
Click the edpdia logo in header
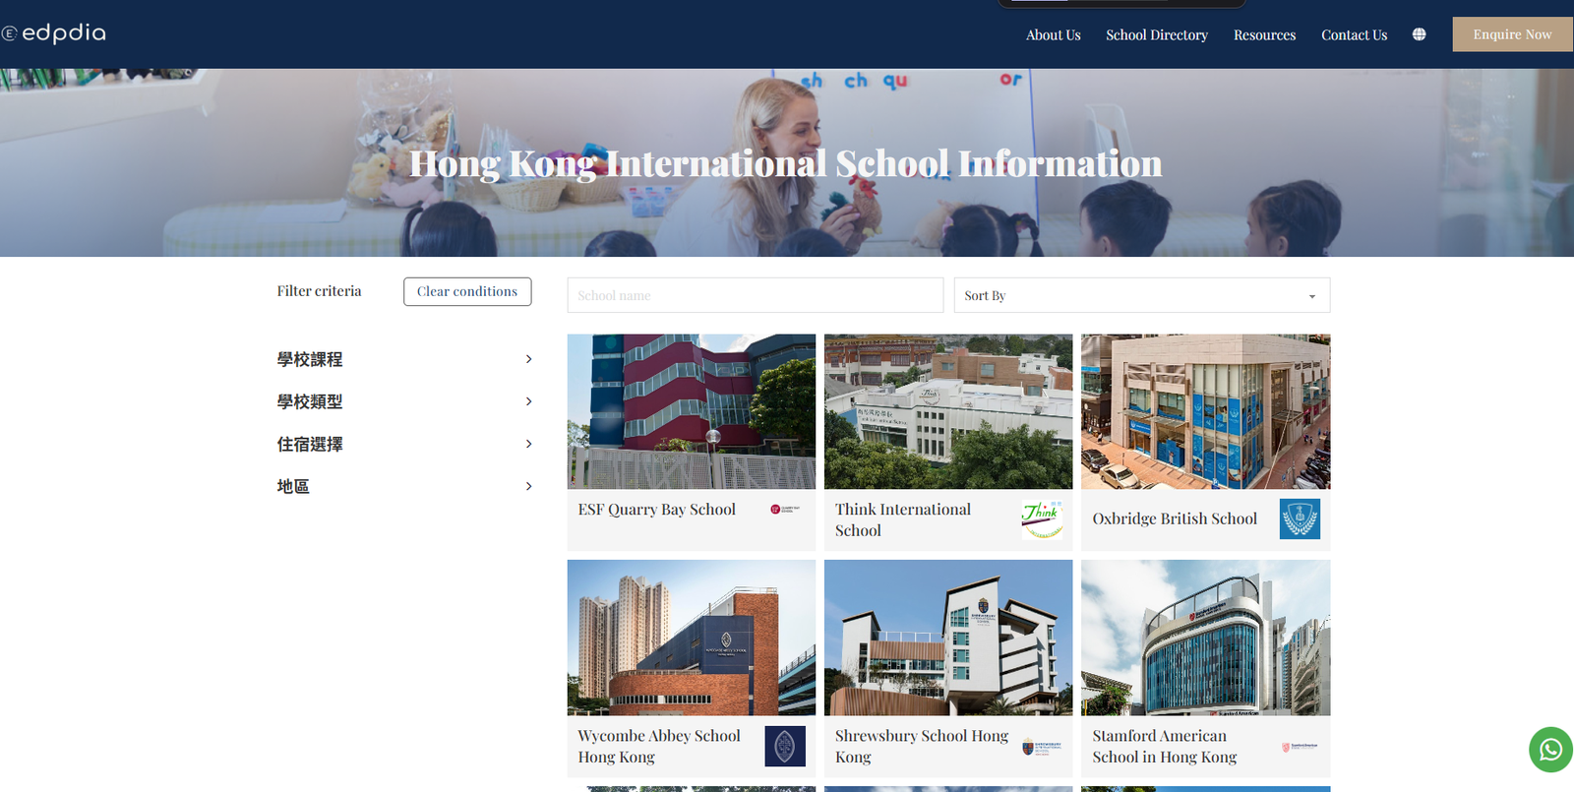tap(54, 33)
